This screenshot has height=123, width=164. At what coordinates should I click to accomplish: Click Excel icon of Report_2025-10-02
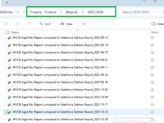10,90
